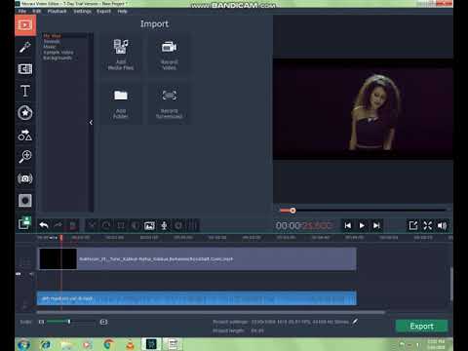Open Google Chrome from the taskbar
468x351 pixels.
(109, 344)
